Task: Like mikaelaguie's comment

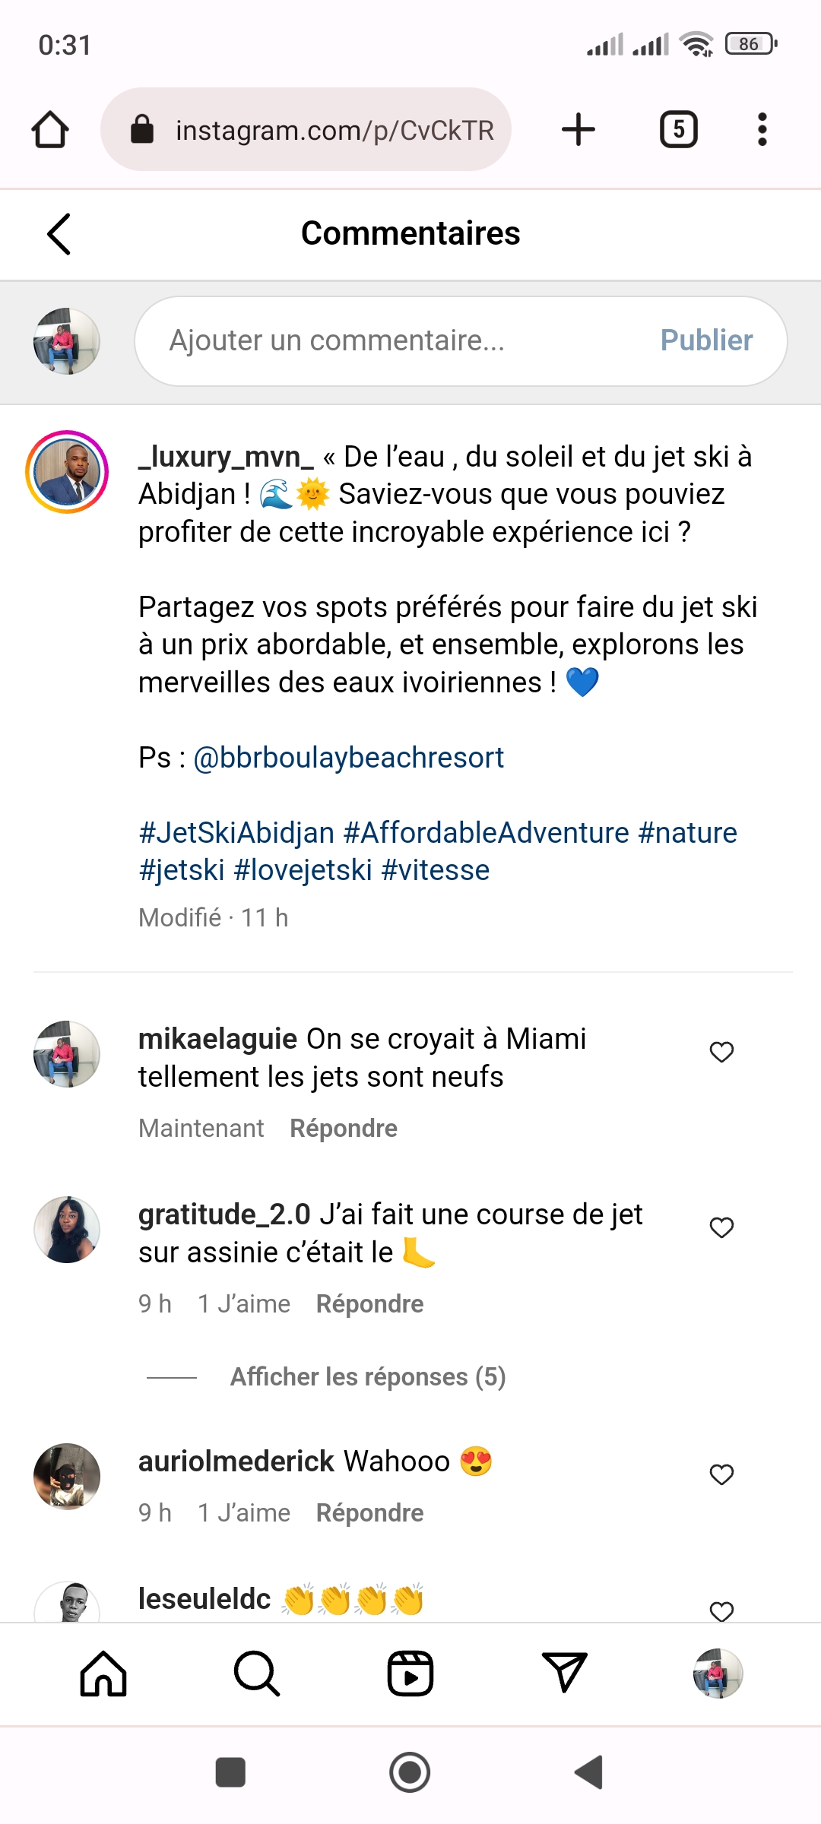Action: click(721, 1052)
